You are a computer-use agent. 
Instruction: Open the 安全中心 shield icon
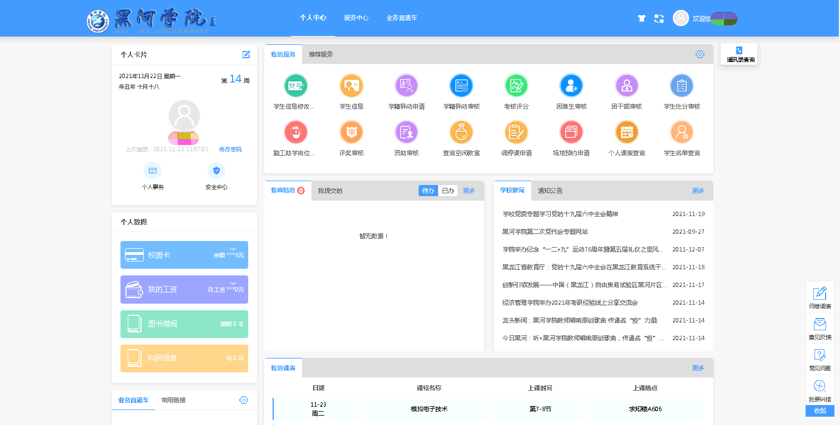pos(216,171)
